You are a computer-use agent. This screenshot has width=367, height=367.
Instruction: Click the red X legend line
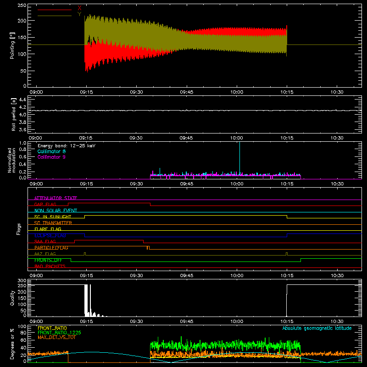[x=55, y=10]
